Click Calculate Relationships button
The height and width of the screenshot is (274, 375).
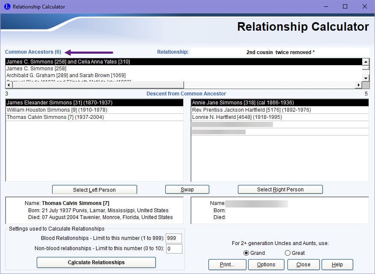tap(96, 262)
